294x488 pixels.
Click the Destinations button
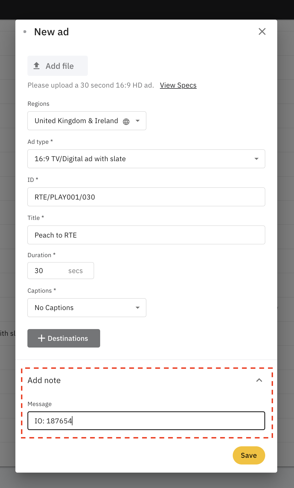coord(63,338)
